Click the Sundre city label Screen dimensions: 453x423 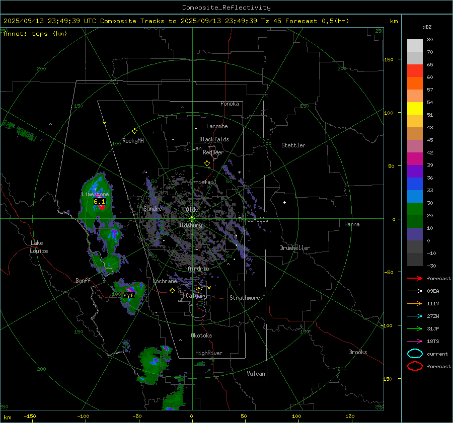tap(153, 208)
